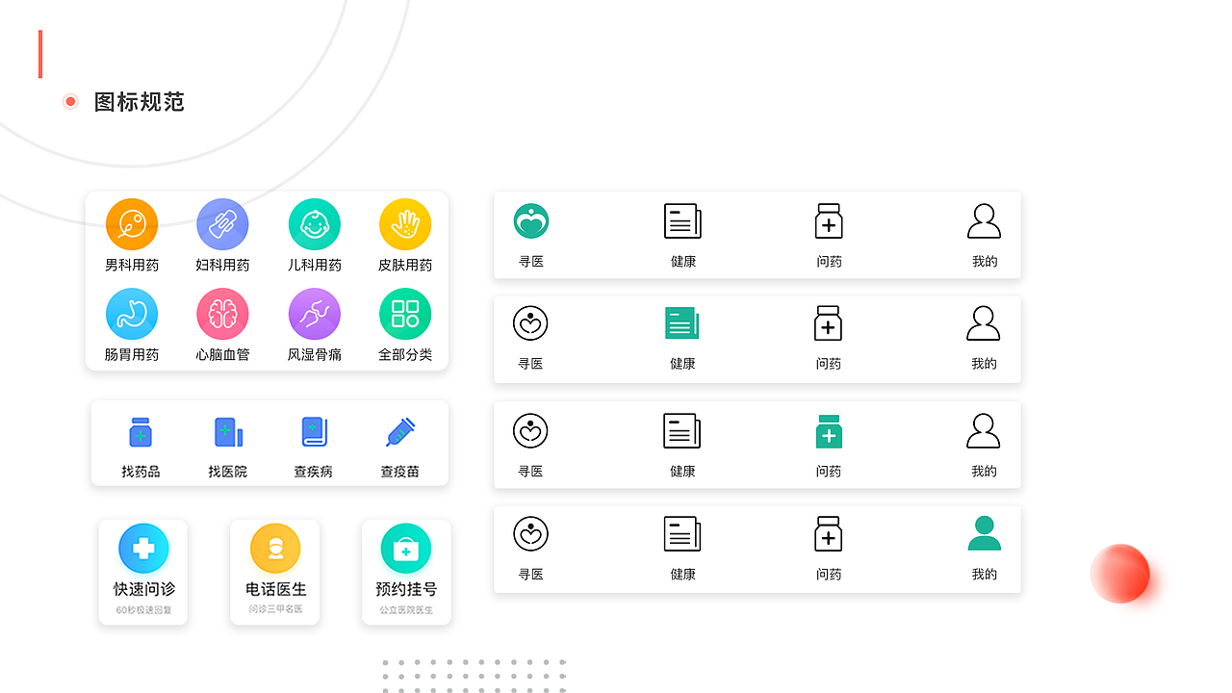Open 我的 in the bar with green 健康
Image resolution: width=1232 pixels, height=693 pixels.
tap(984, 337)
